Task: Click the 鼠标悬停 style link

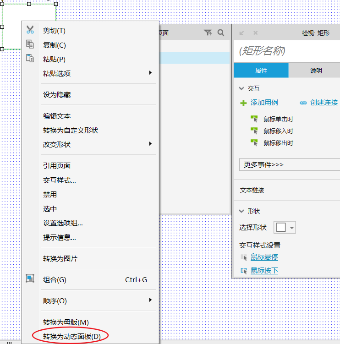Action: (264, 257)
